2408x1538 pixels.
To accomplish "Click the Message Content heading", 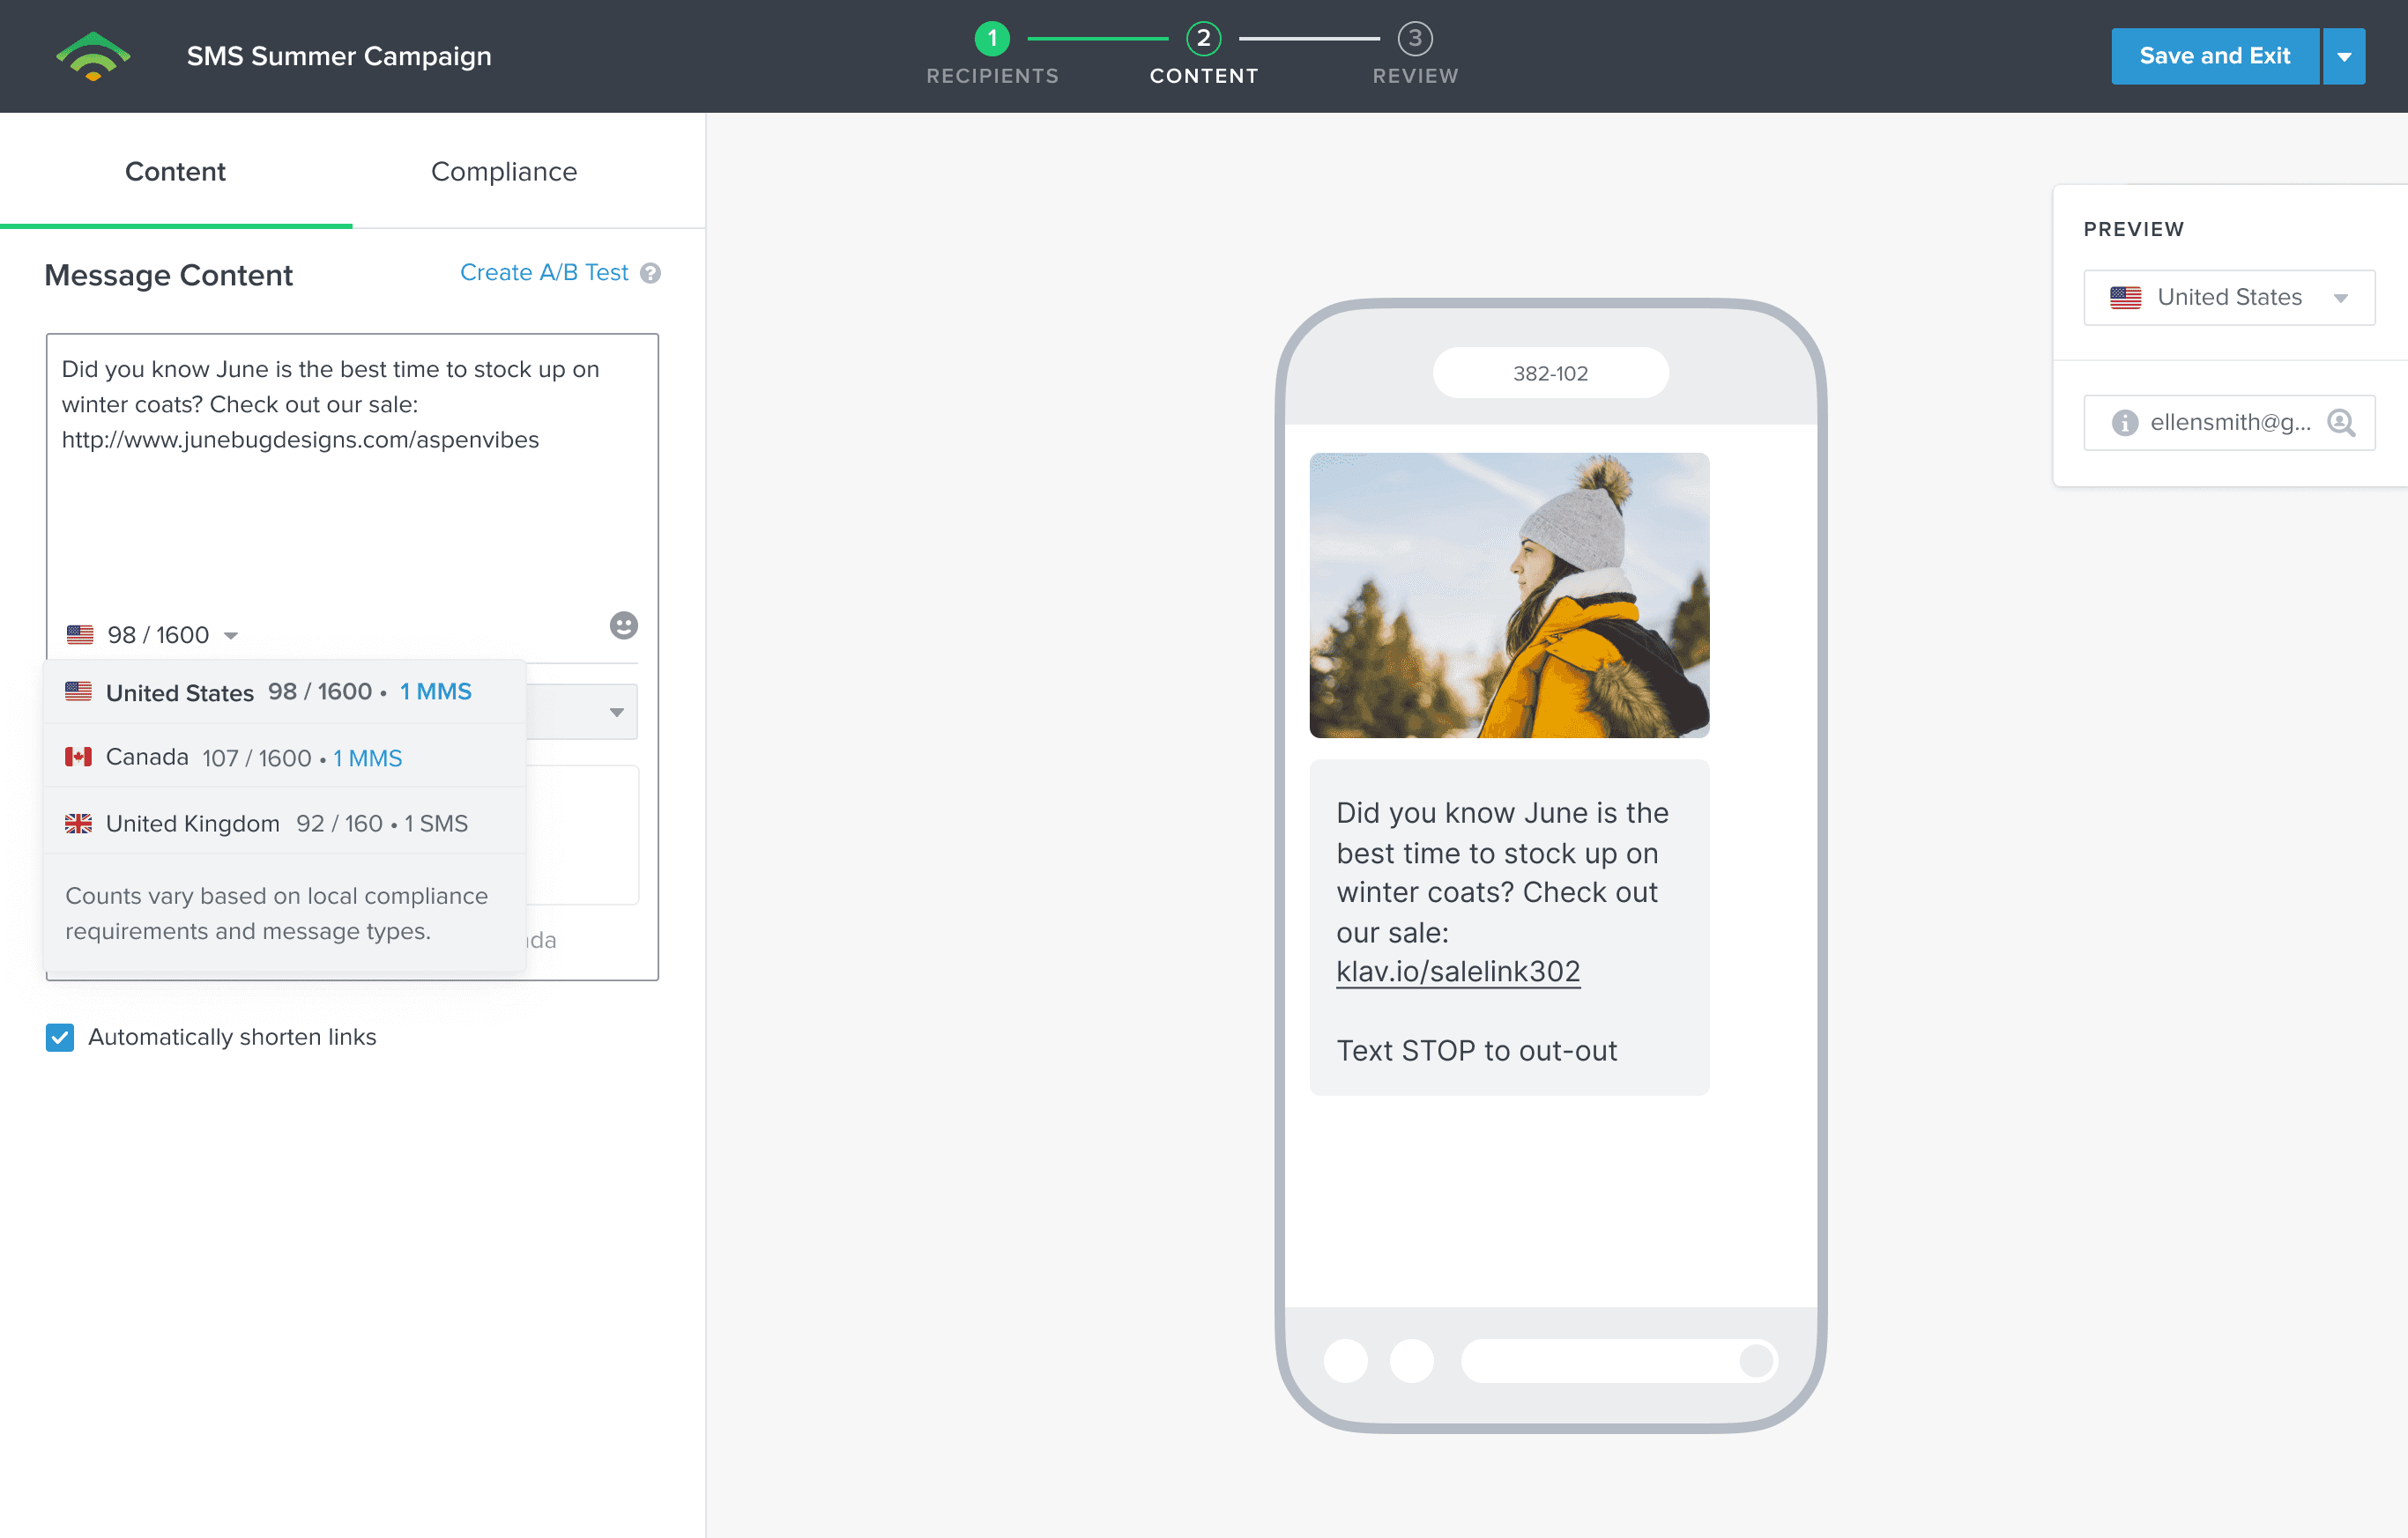I will point(169,275).
